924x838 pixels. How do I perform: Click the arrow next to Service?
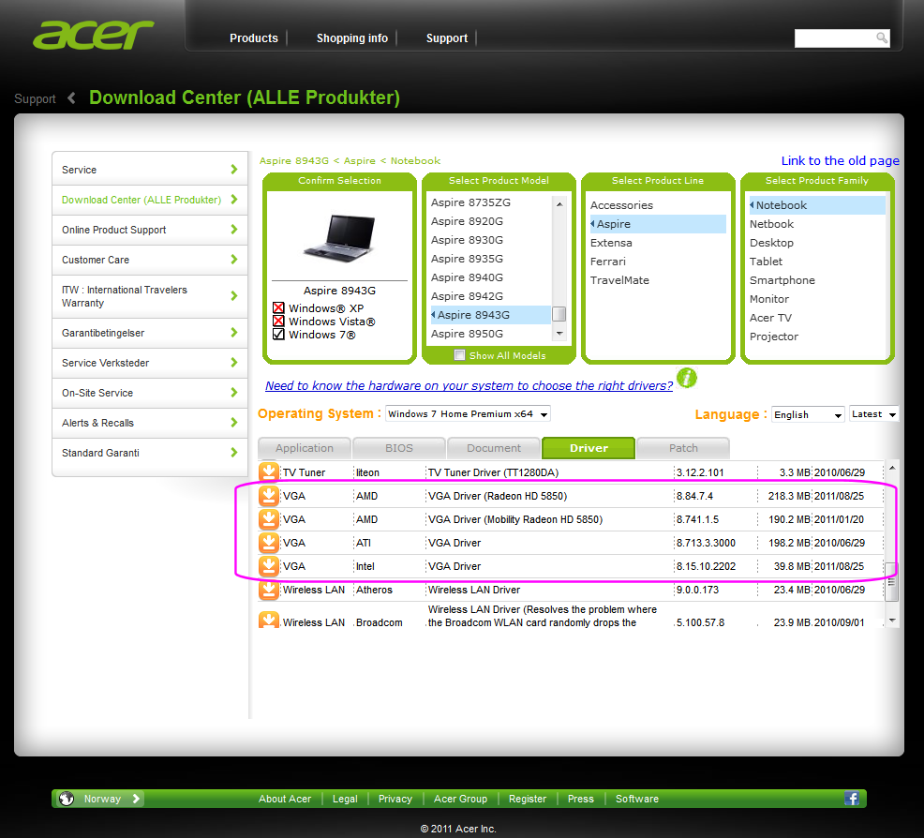click(234, 169)
